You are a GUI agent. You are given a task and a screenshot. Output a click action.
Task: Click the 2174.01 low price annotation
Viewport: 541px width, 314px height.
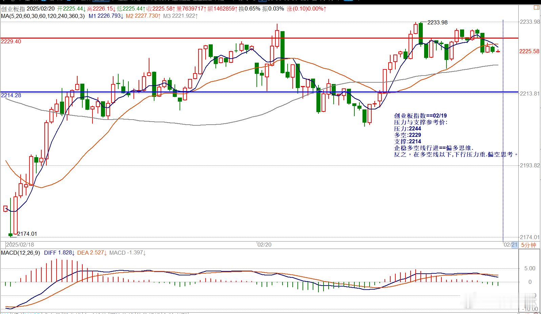tap(27, 234)
